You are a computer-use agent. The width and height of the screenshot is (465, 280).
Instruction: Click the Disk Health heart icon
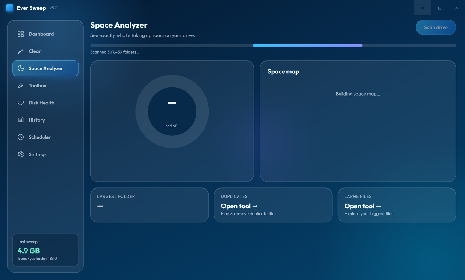(21, 103)
